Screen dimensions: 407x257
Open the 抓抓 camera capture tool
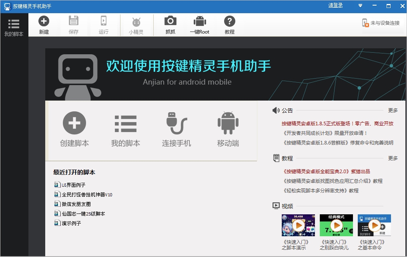[170, 21]
